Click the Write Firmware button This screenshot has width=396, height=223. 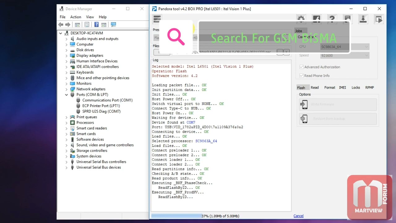pos(338,104)
